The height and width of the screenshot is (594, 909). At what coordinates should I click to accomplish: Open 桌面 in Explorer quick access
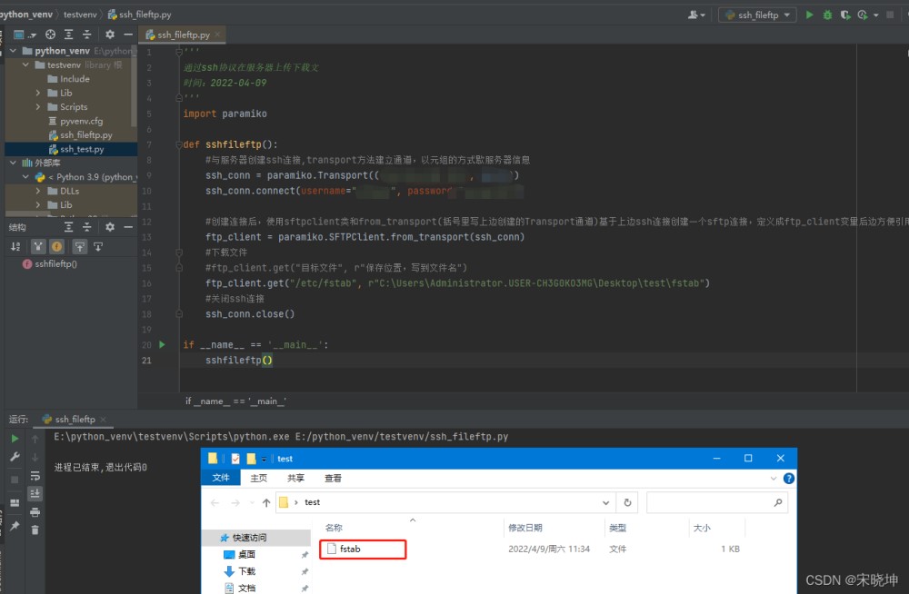(247, 555)
